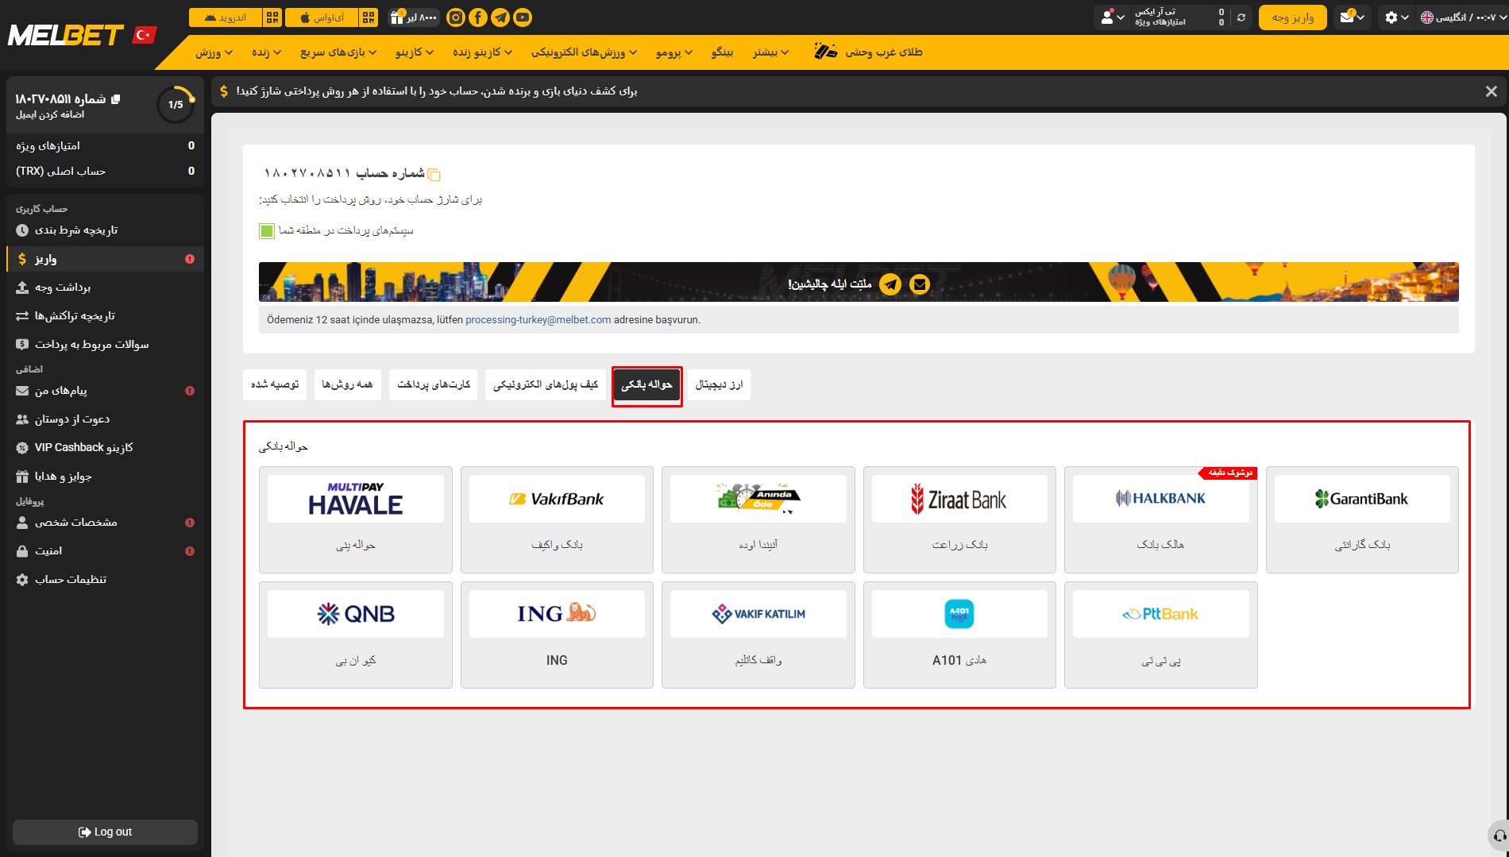Expand the زنده live menu
This screenshot has height=857, width=1509.
266,52
